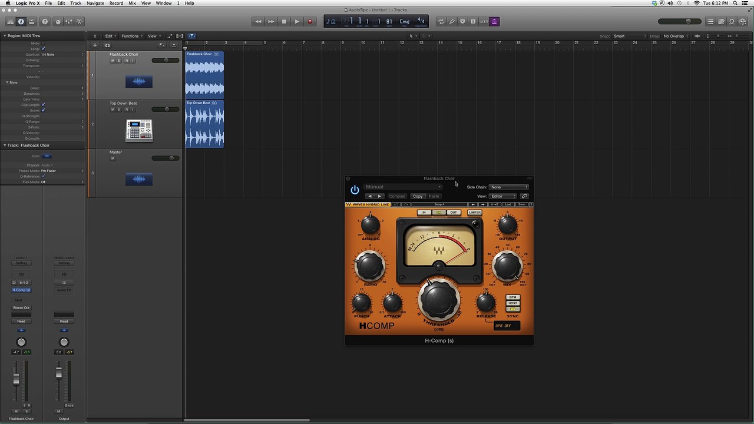The height and width of the screenshot is (424, 754).
Task: Open the Side Chain None dropdown
Action: click(x=509, y=187)
